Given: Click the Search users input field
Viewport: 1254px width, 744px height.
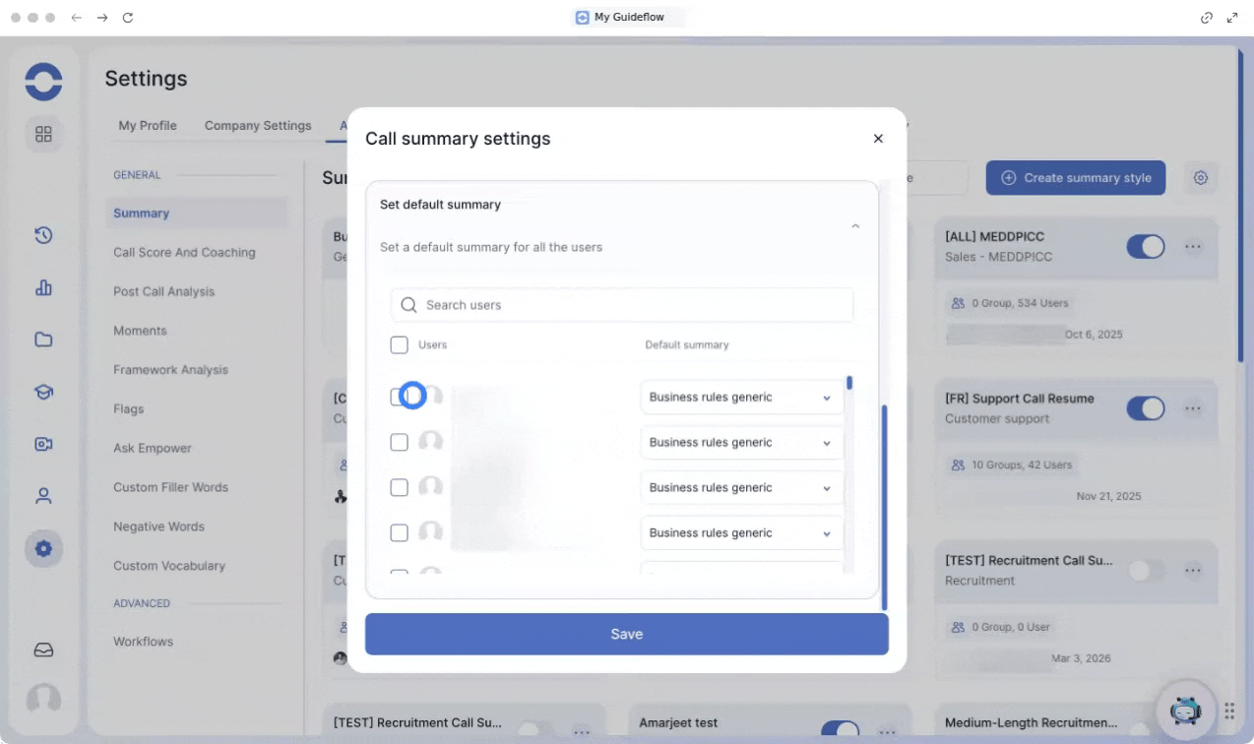Looking at the screenshot, I should point(630,305).
